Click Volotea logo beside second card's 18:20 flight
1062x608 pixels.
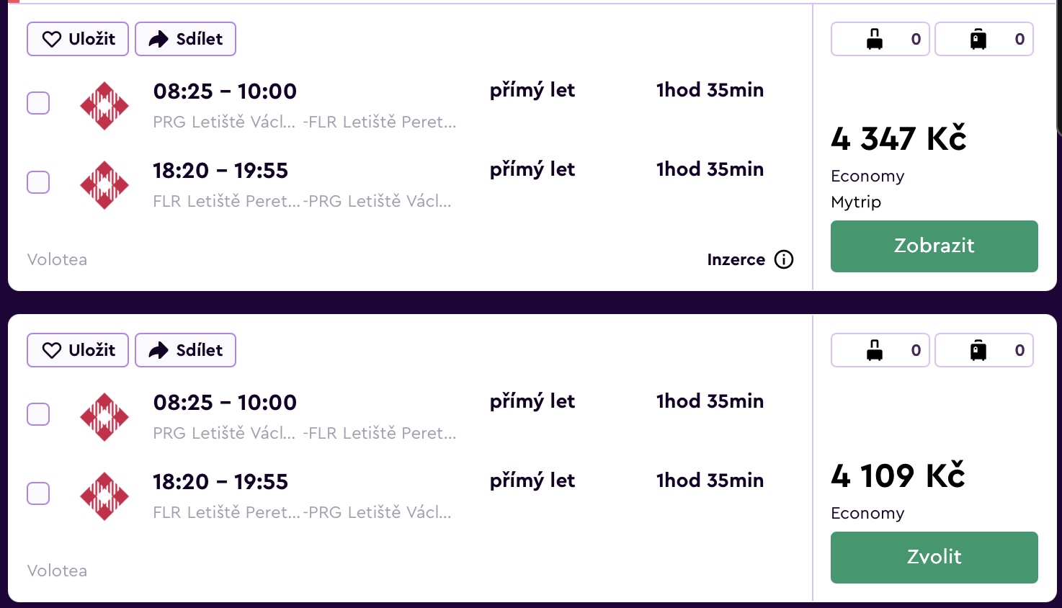104,496
